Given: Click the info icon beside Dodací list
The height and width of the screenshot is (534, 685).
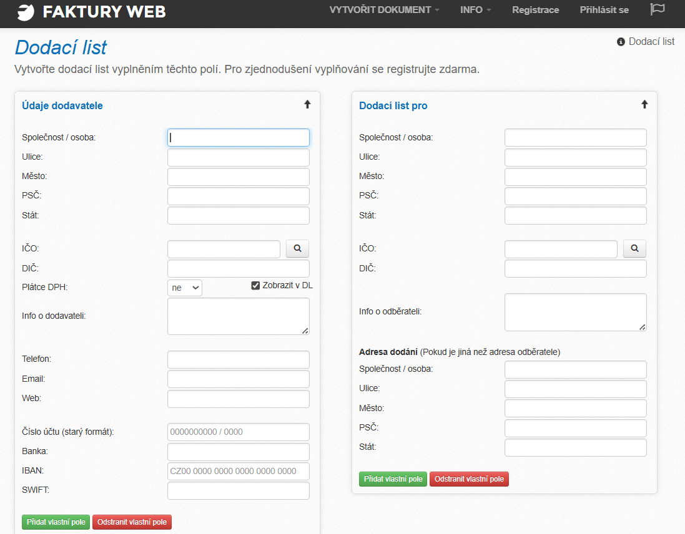Looking at the screenshot, I should 621,42.
